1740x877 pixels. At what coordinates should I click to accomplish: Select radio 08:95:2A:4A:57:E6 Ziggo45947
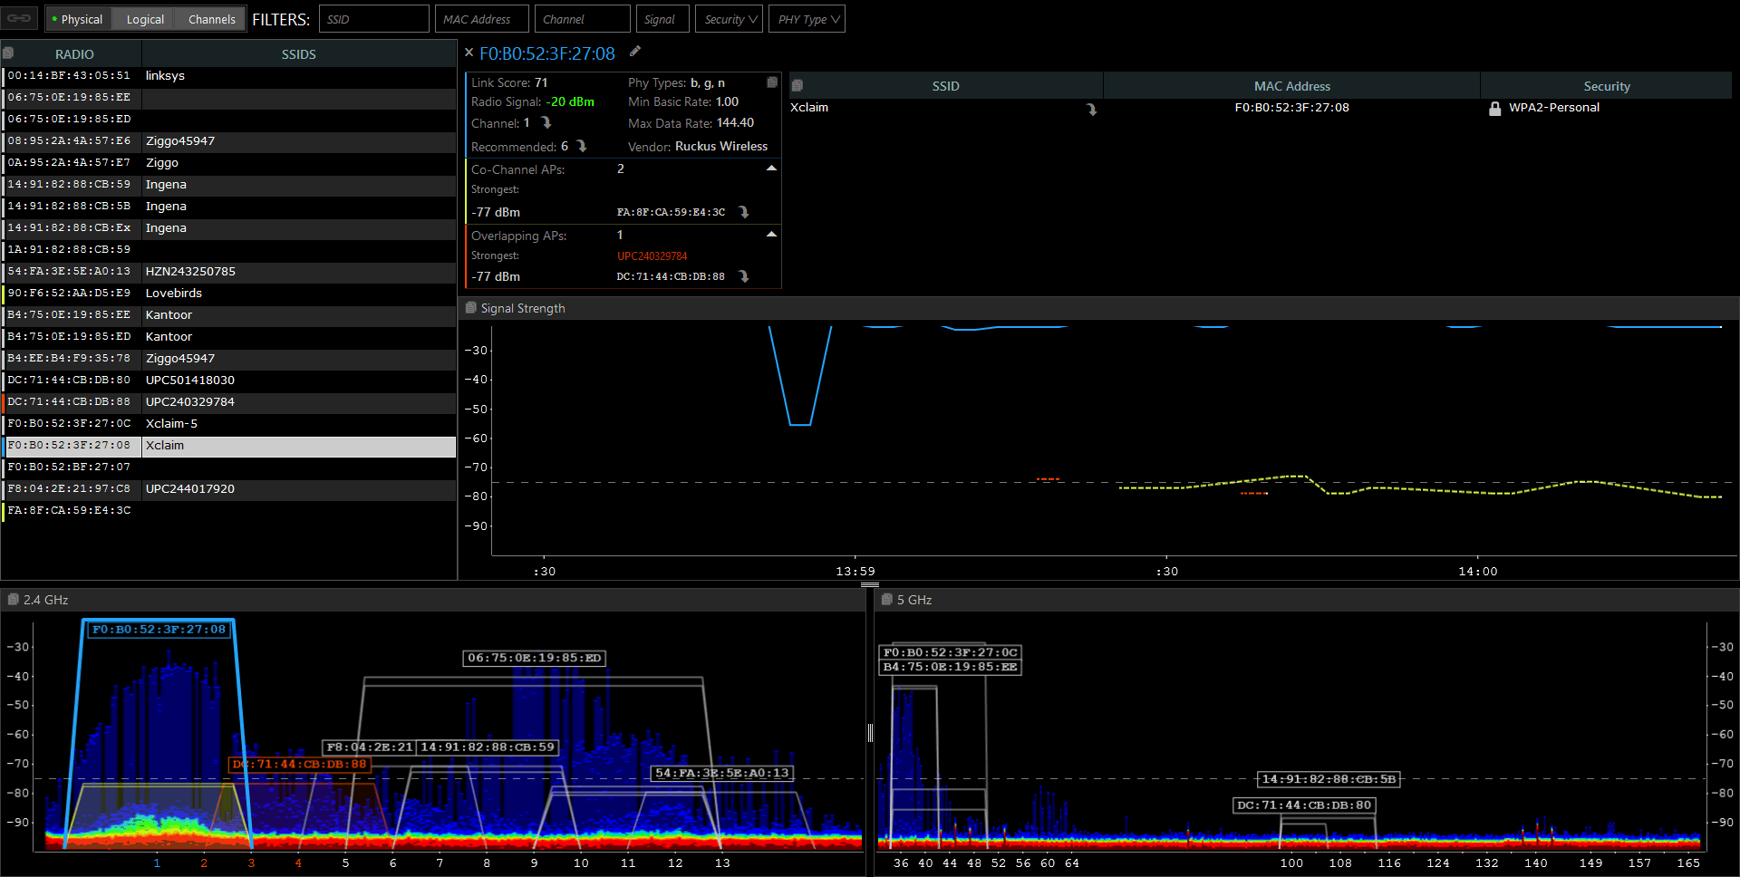tap(228, 141)
